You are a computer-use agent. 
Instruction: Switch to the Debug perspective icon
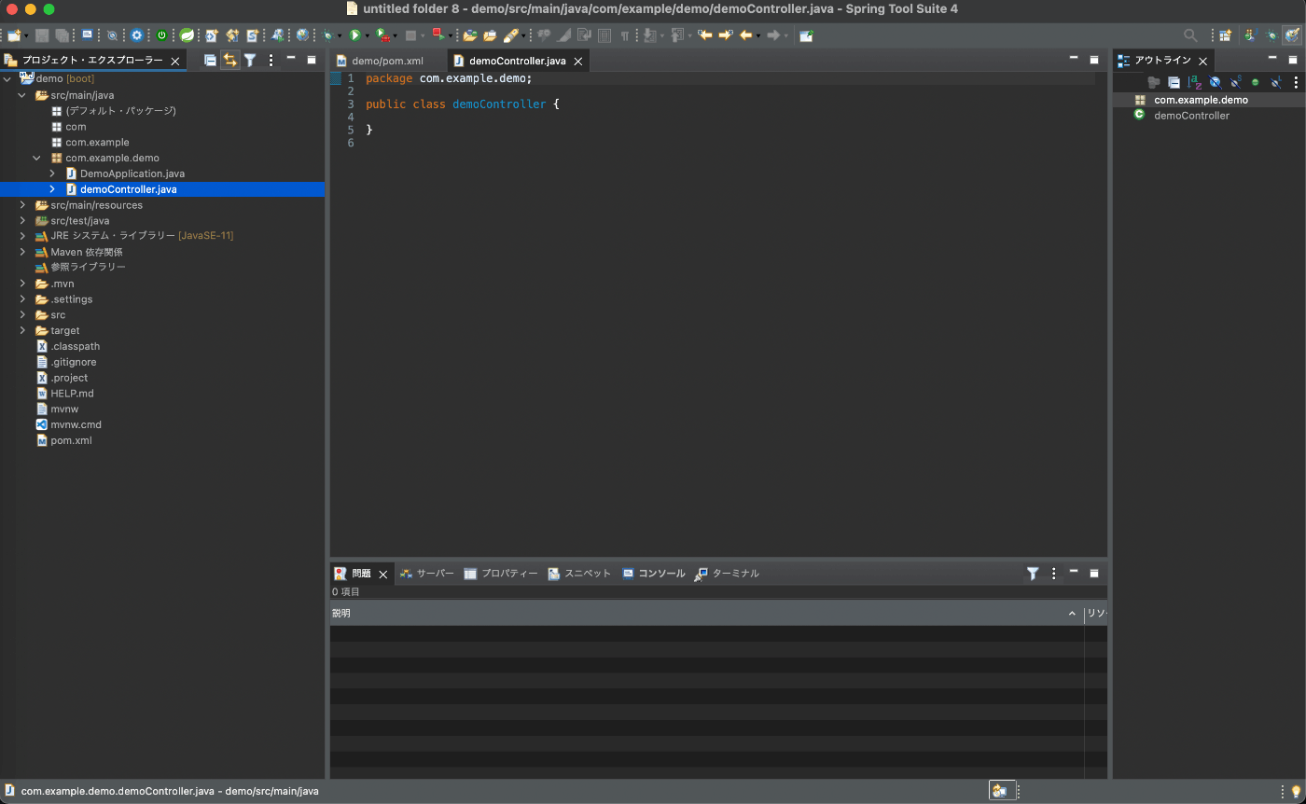(1271, 35)
